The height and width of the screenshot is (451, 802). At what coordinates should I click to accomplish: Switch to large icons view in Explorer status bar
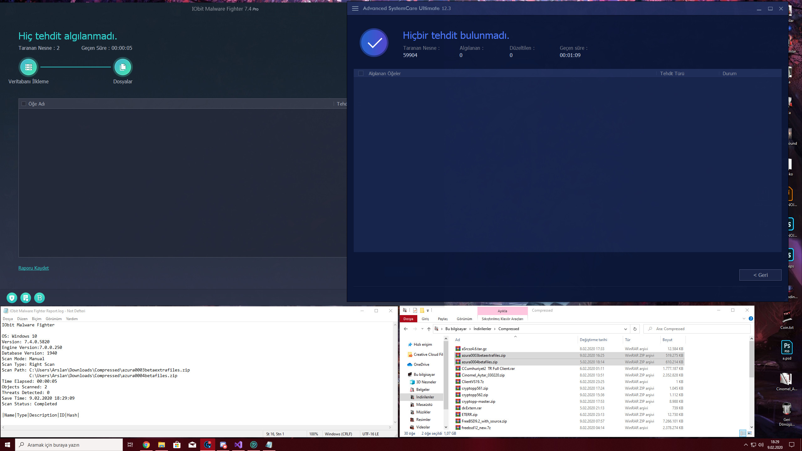750,433
